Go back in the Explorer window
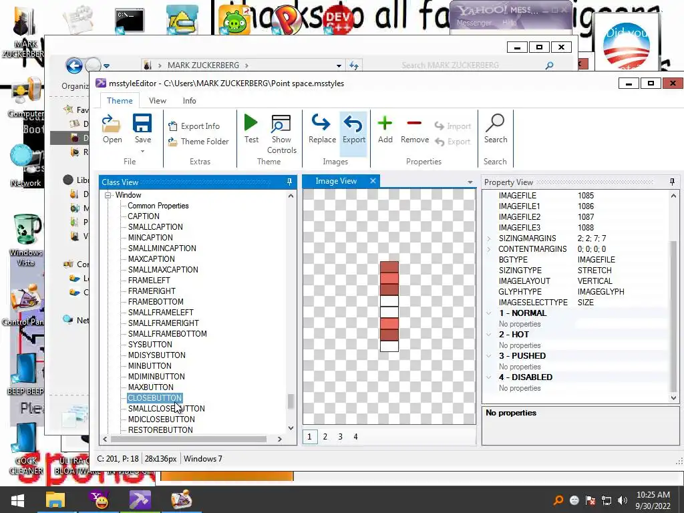Screen dimensions: 684x513 tap(74, 66)
